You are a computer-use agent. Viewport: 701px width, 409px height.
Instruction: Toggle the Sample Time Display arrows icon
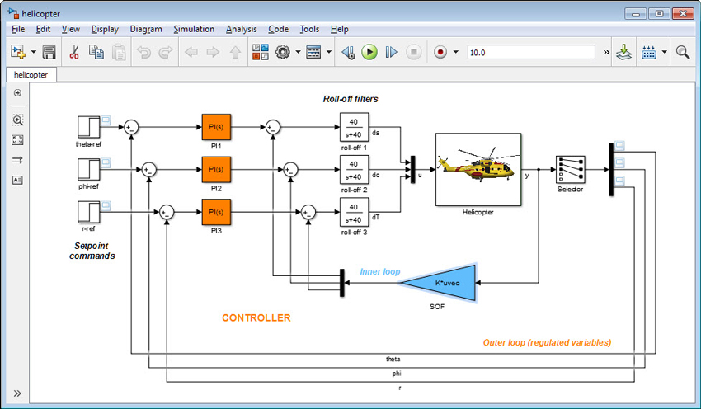click(x=17, y=160)
